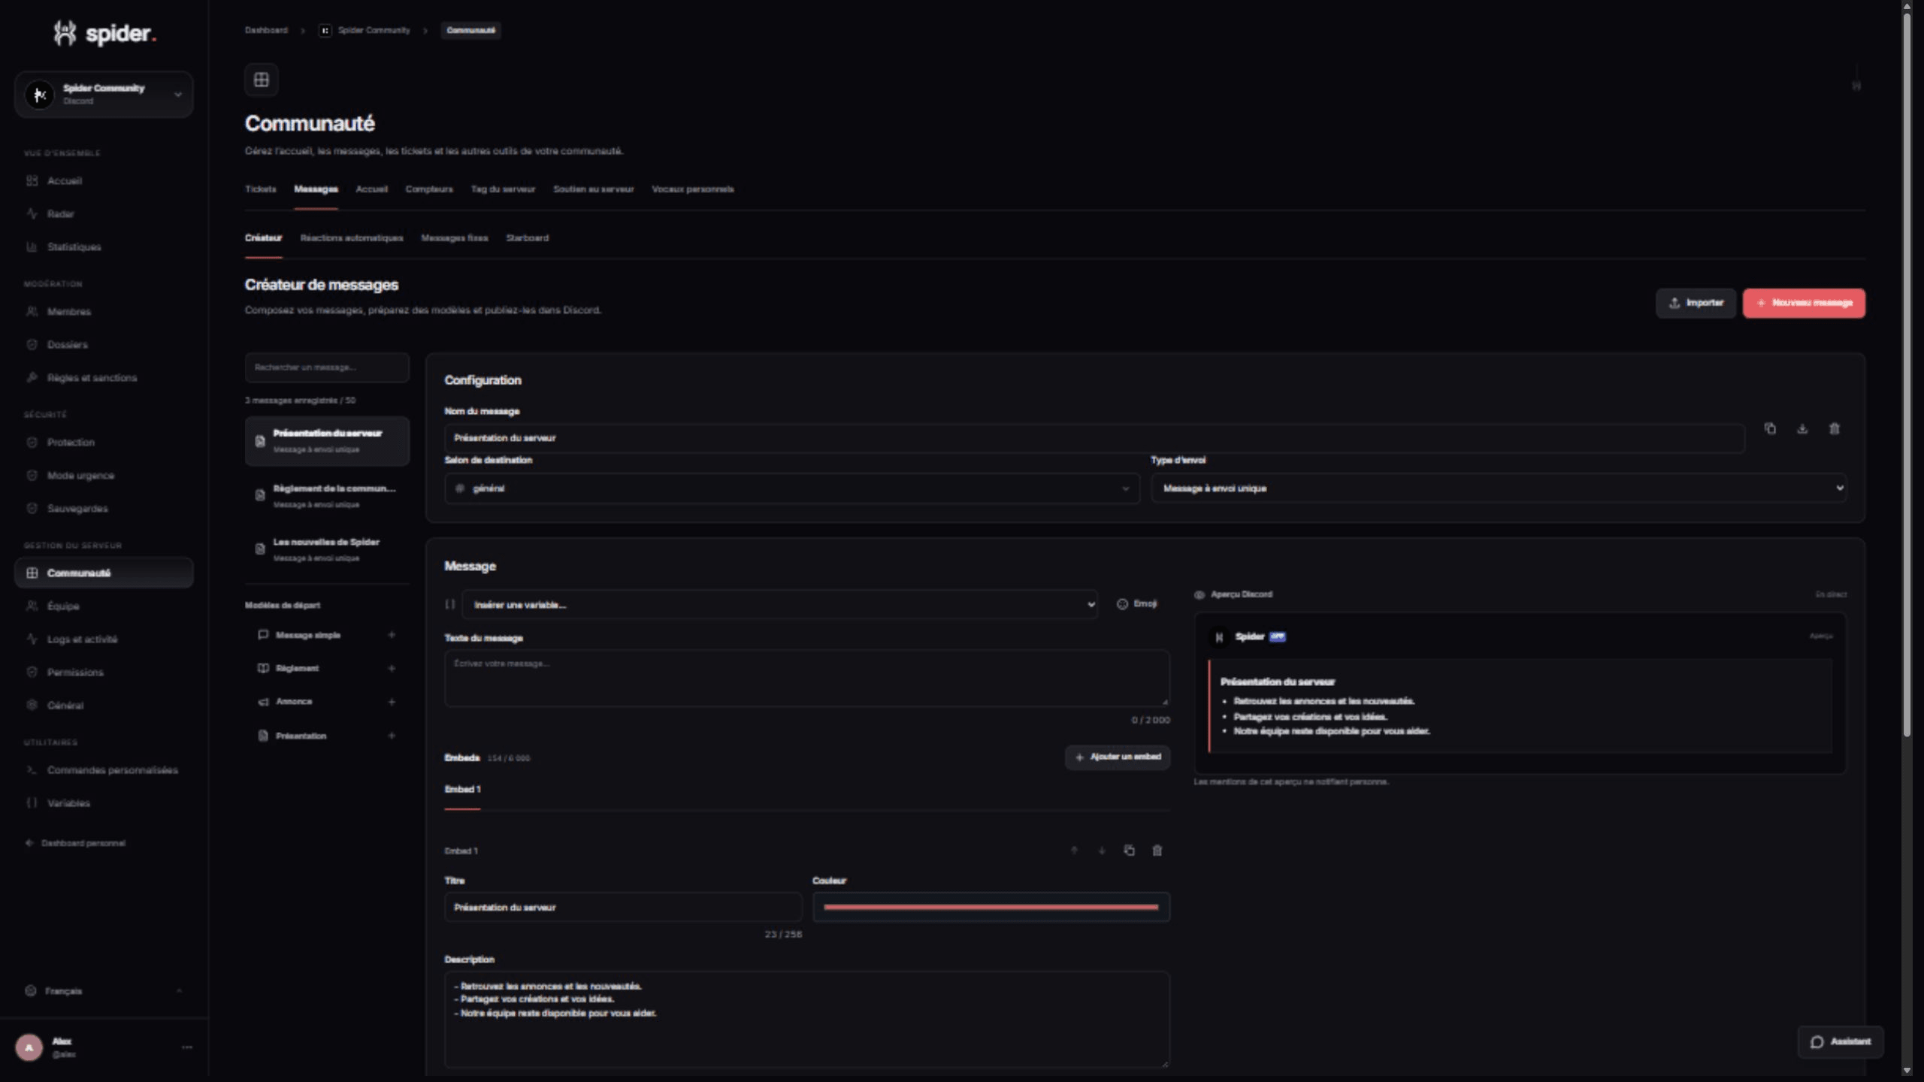
Task: Click the Nouveau message button
Action: pos(1804,304)
